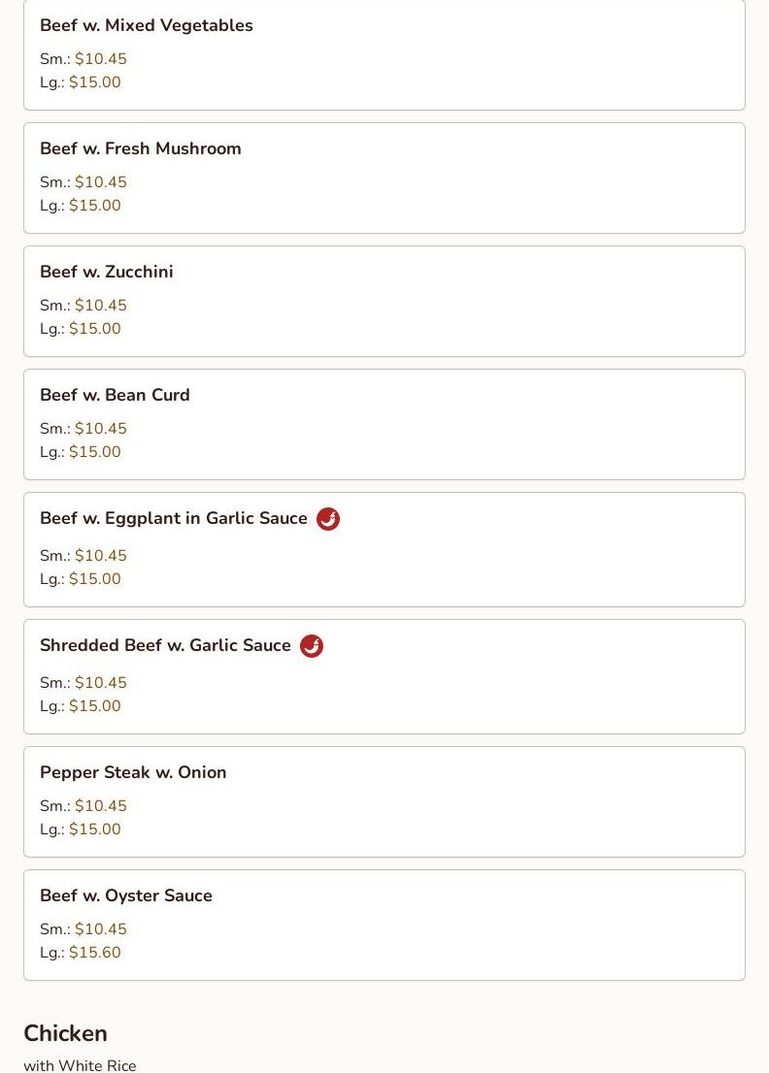Click Shredded Beef w. Garlic Sauce title
This screenshot has height=1073, width=769.
[165, 645]
